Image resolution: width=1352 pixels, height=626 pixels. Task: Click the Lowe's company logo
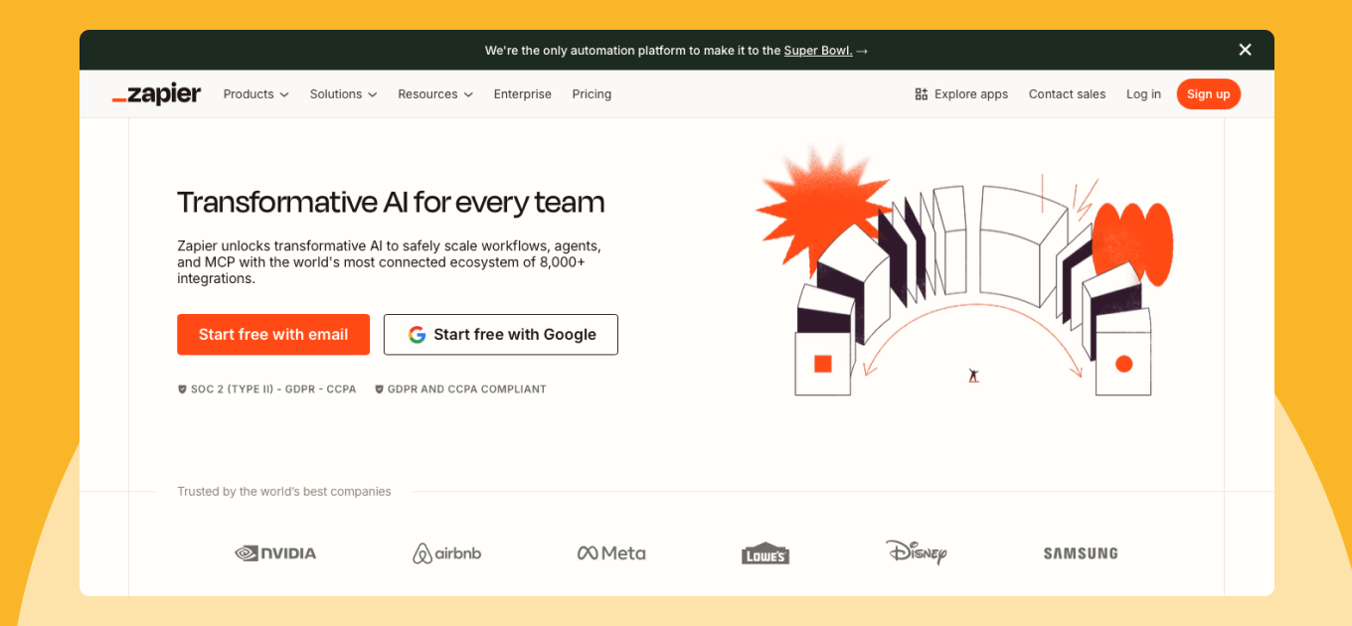point(765,554)
